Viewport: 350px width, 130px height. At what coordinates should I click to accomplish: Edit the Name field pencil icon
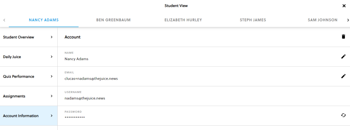pos(343,56)
